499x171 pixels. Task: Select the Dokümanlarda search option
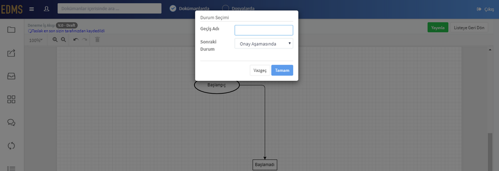tap(189, 9)
